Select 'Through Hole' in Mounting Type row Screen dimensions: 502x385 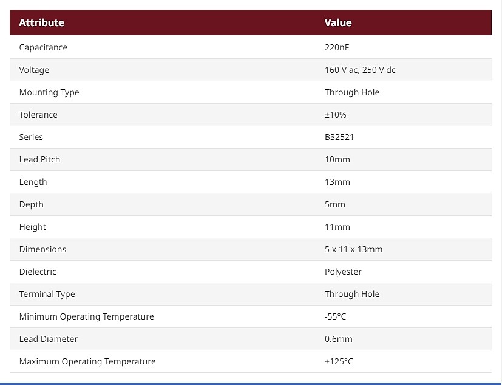pos(352,92)
